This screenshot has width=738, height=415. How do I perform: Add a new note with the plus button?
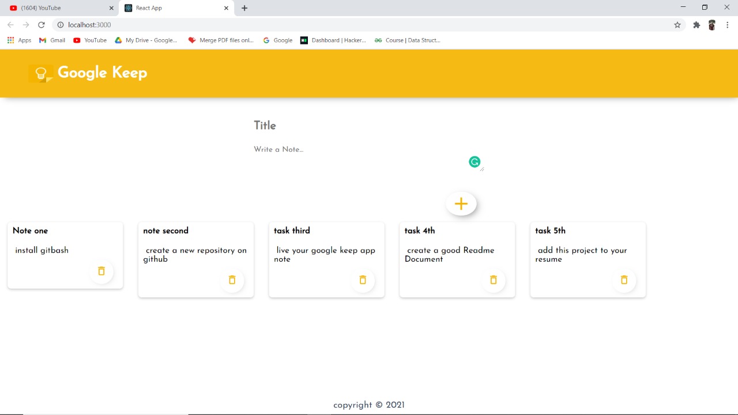[461, 203]
